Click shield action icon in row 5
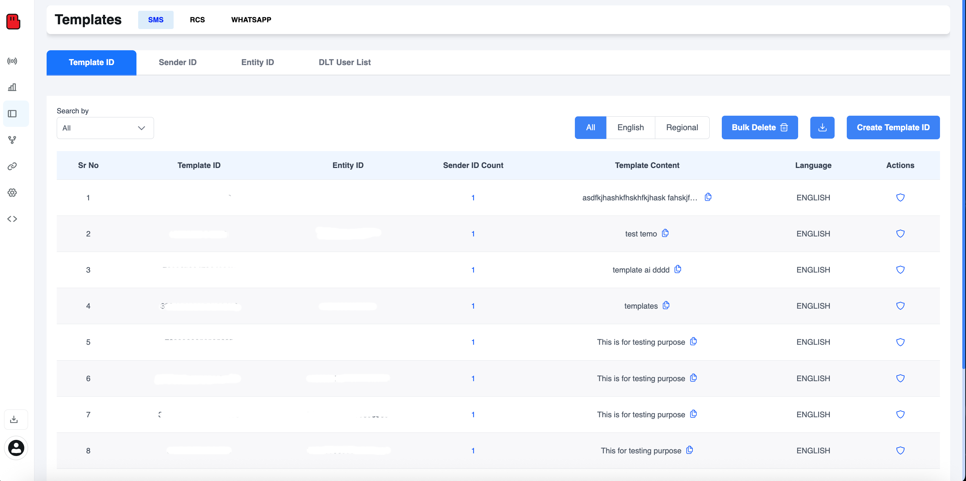Viewport: 966px width, 481px height. (x=900, y=342)
